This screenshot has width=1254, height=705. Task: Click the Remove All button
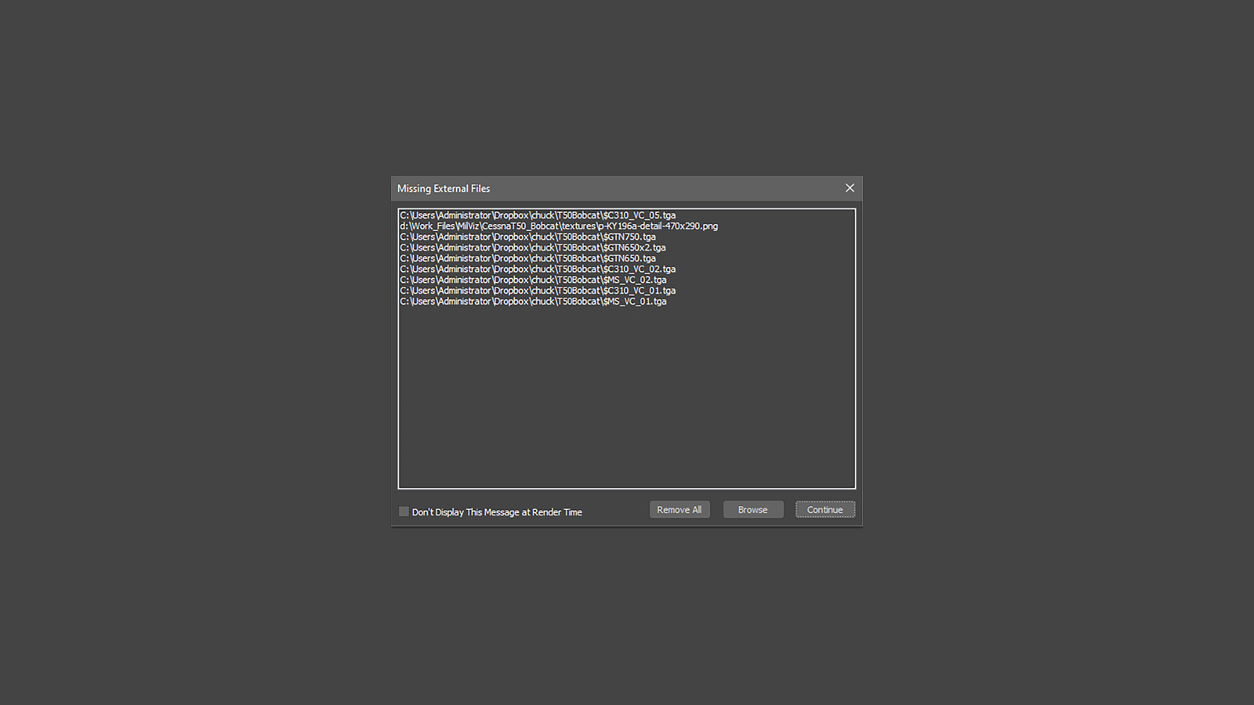(679, 510)
